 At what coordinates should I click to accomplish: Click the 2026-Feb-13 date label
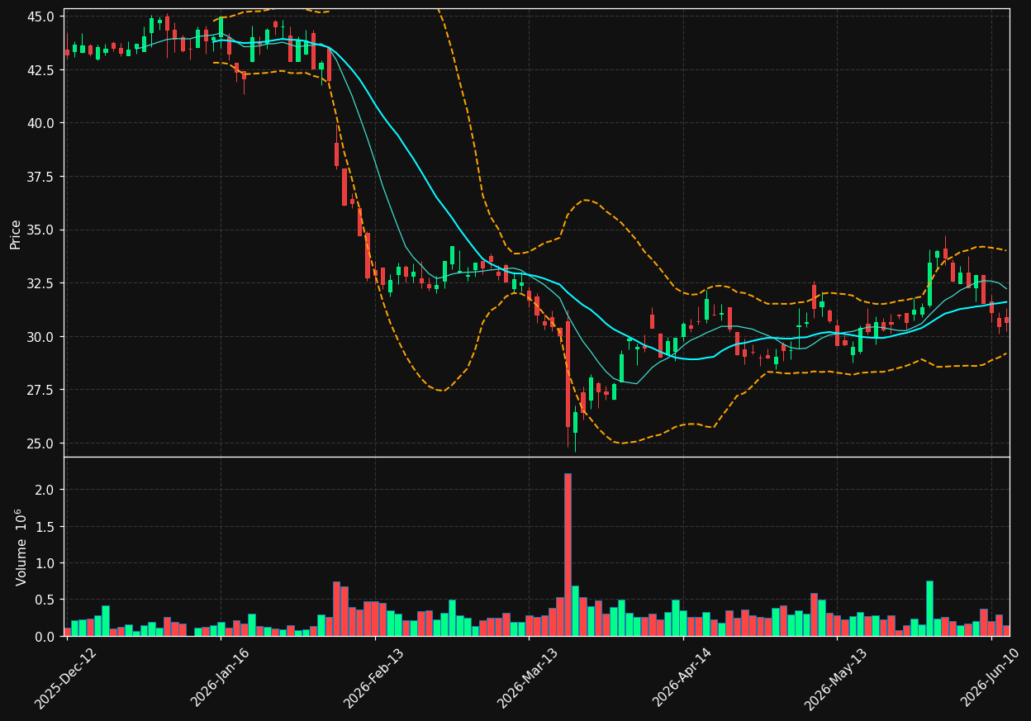(x=375, y=678)
